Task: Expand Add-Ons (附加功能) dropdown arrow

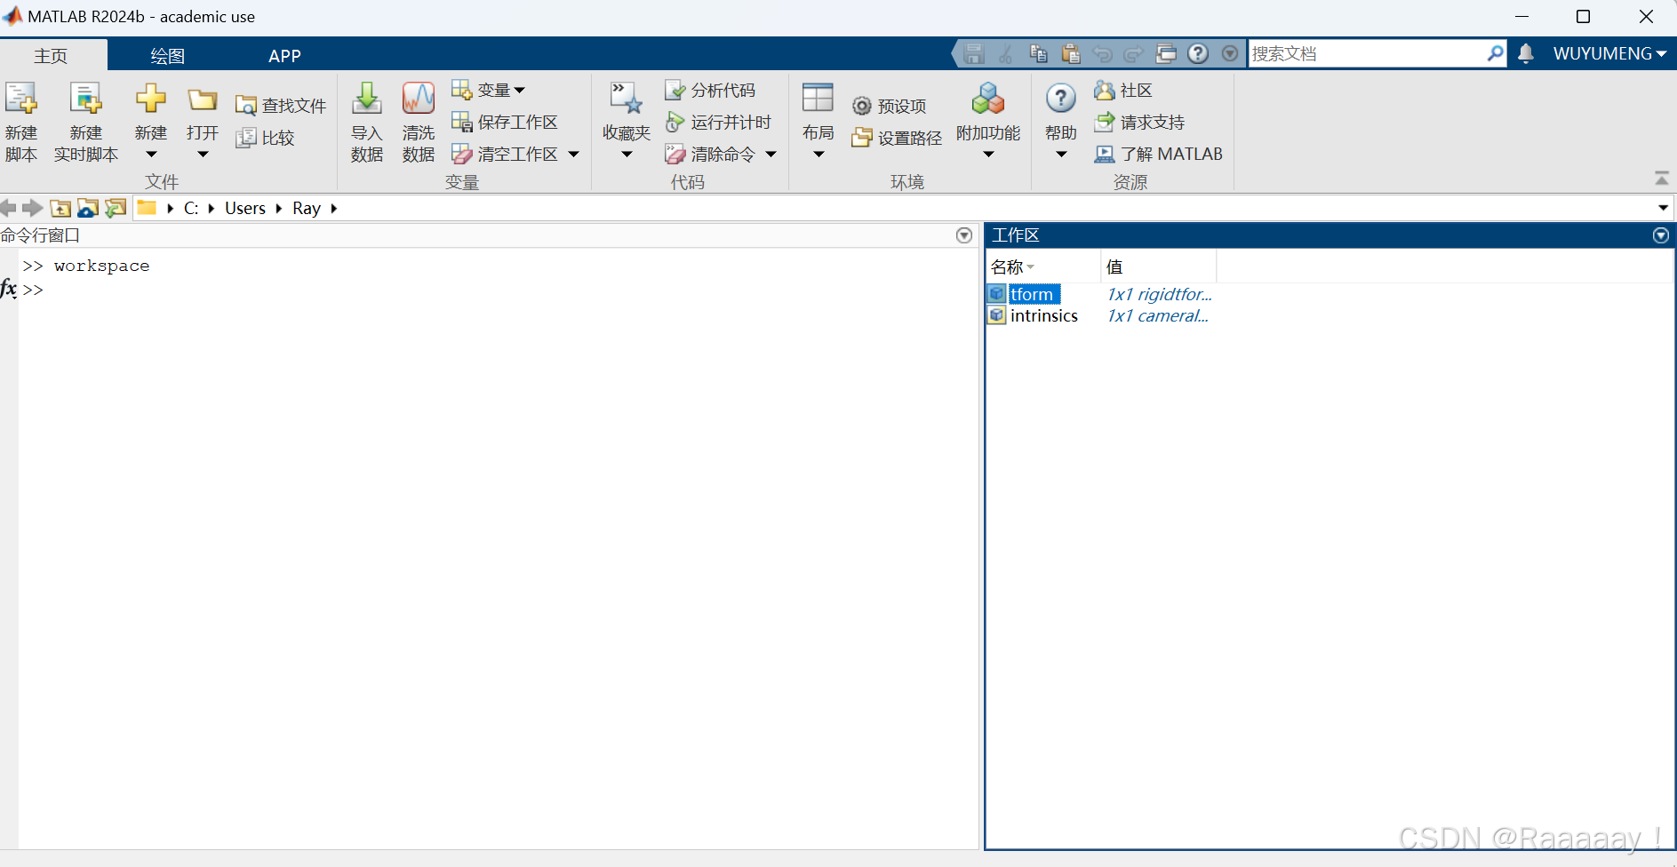Action: [988, 155]
